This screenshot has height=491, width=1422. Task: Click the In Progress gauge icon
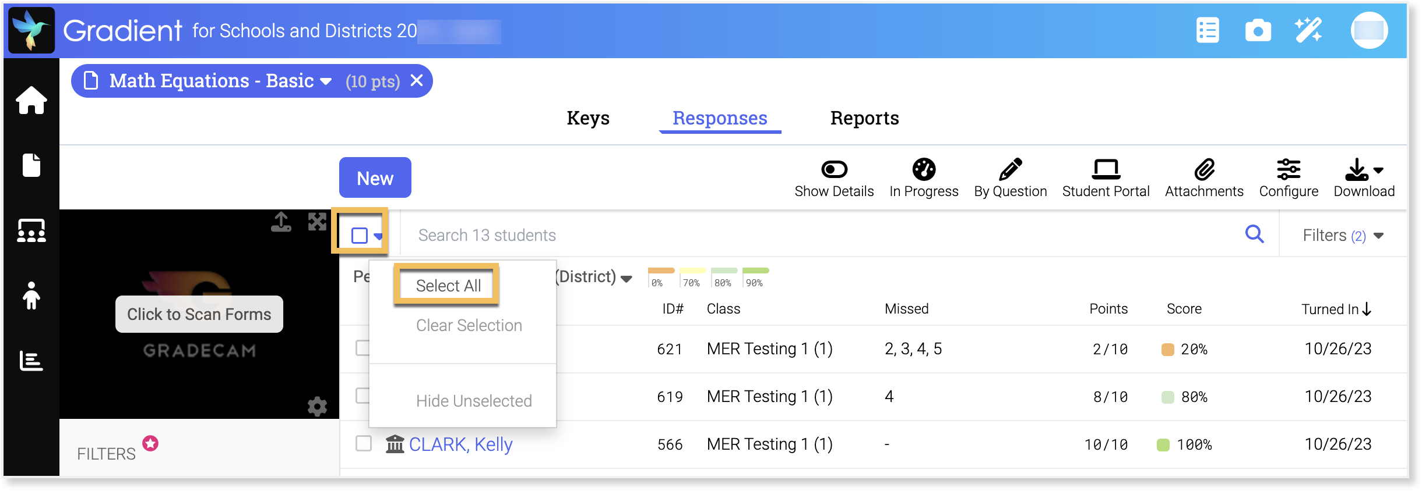coord(924,169)
